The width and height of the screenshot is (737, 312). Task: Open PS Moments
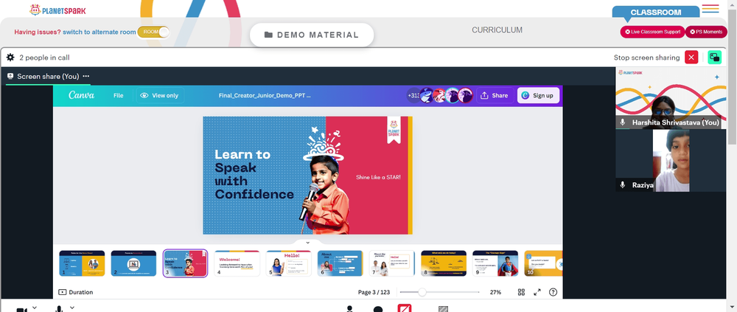pos(706,32)
